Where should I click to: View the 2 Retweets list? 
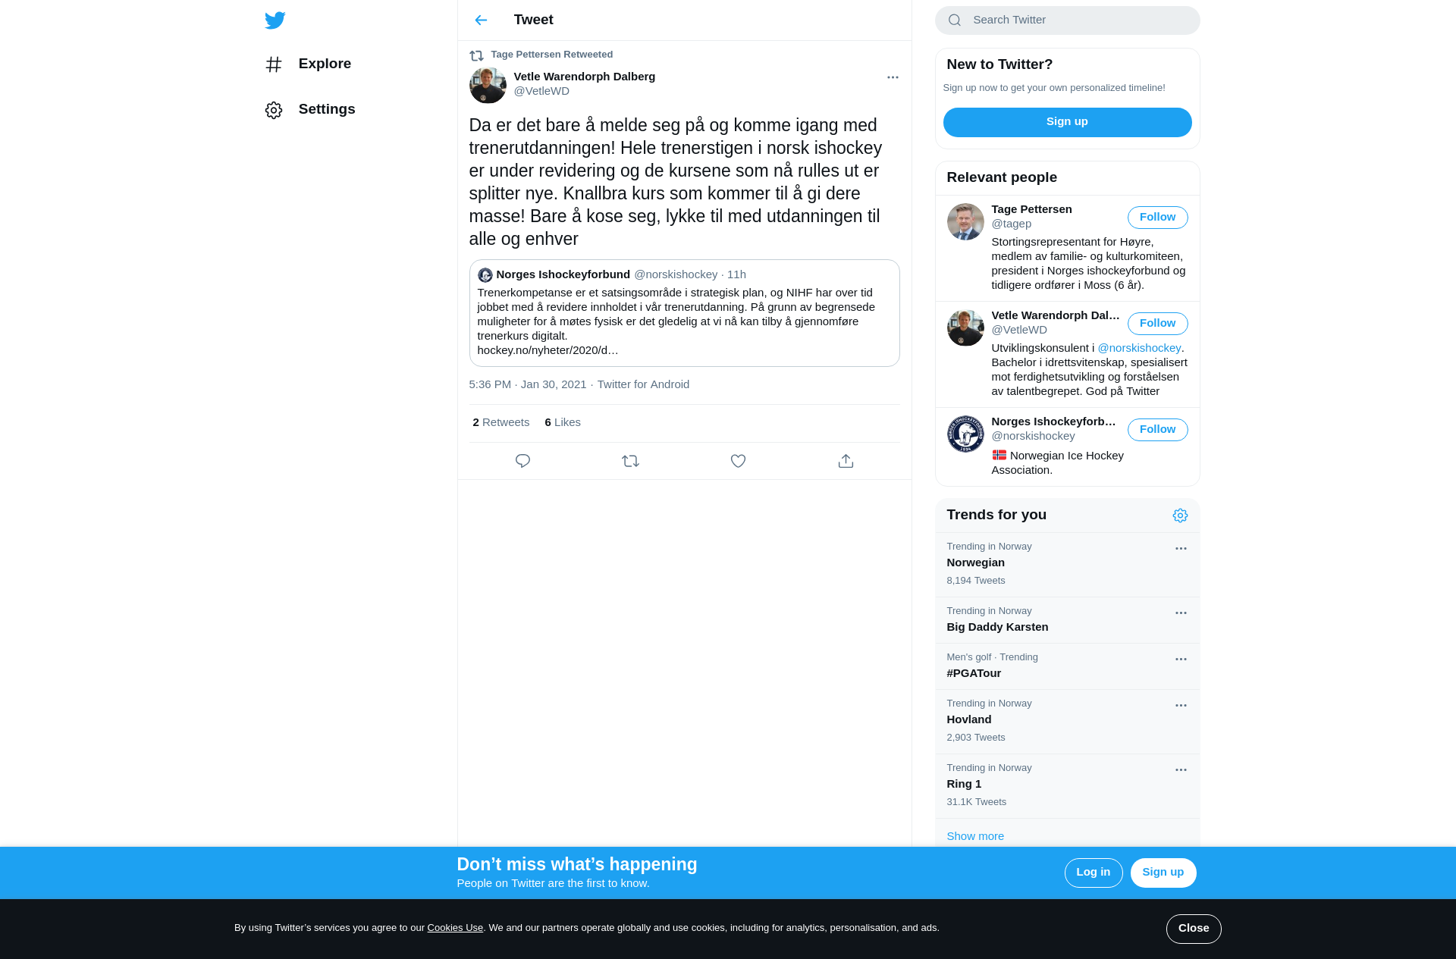(x=500, y=422)
